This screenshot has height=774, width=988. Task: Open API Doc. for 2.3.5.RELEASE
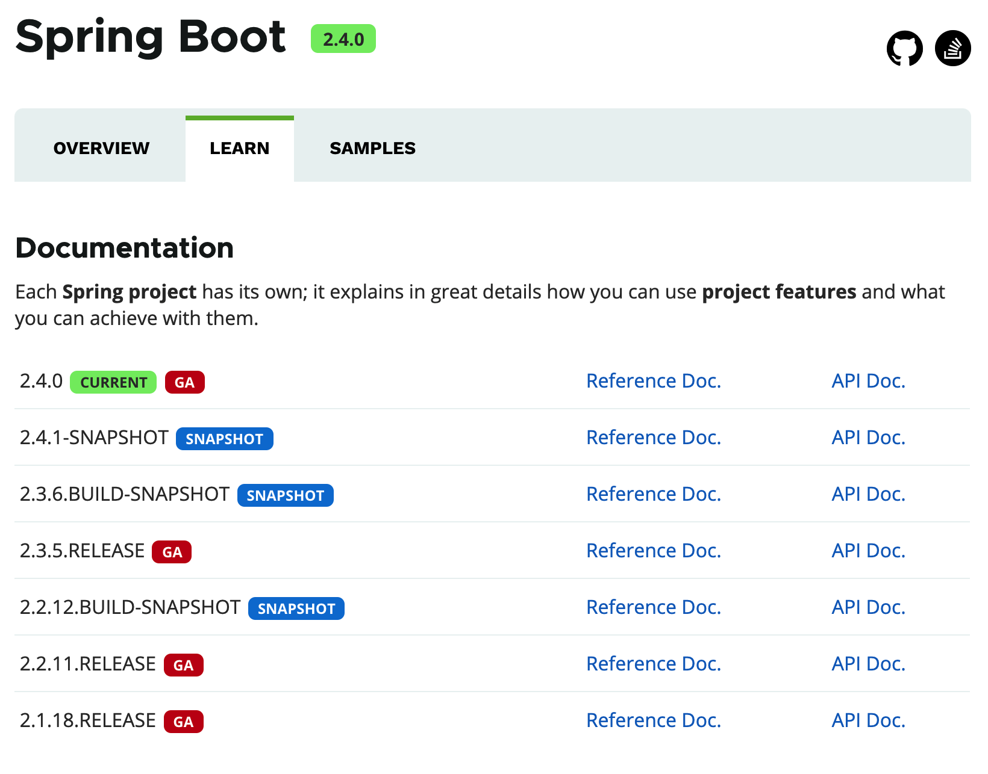[868, 551]
